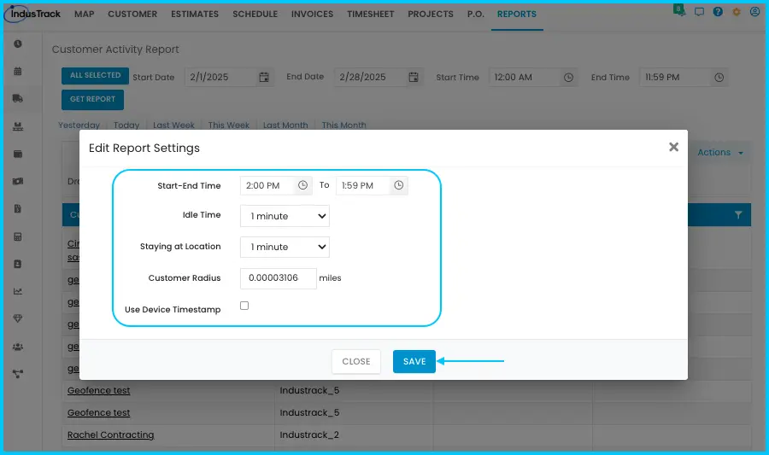Open notifications bell with badge
Image resolution: width=769 pixels, height=455 pixels.
[x=679, y=10]
